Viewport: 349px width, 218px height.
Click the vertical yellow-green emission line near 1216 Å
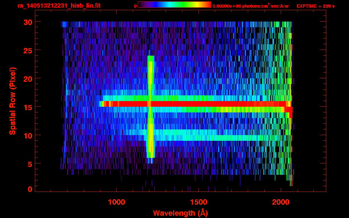click(x=151, y=107)
